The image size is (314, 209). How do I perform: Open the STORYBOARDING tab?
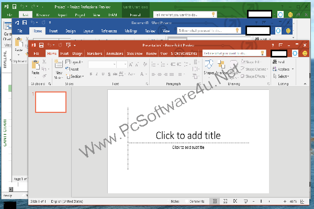pyautogui.click(x=184, y=53)
